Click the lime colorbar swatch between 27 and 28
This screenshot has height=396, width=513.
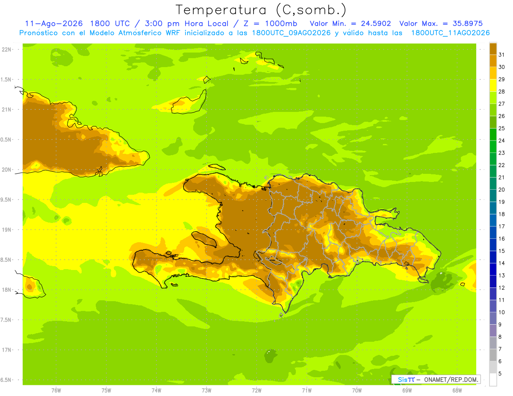tap(493, 98)
